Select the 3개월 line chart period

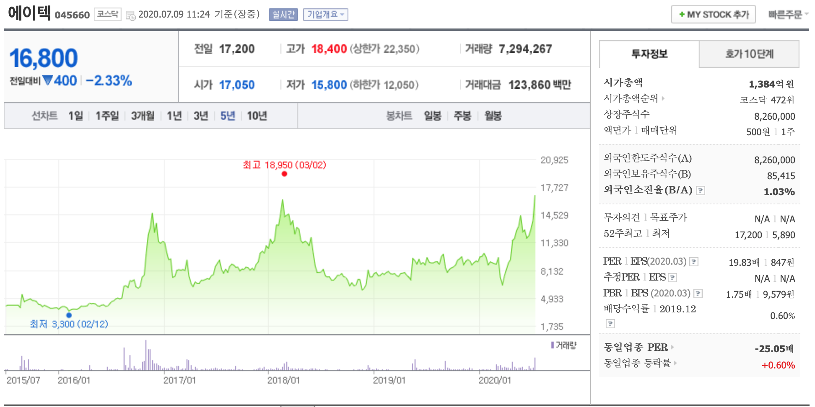[x=143, y=116]
